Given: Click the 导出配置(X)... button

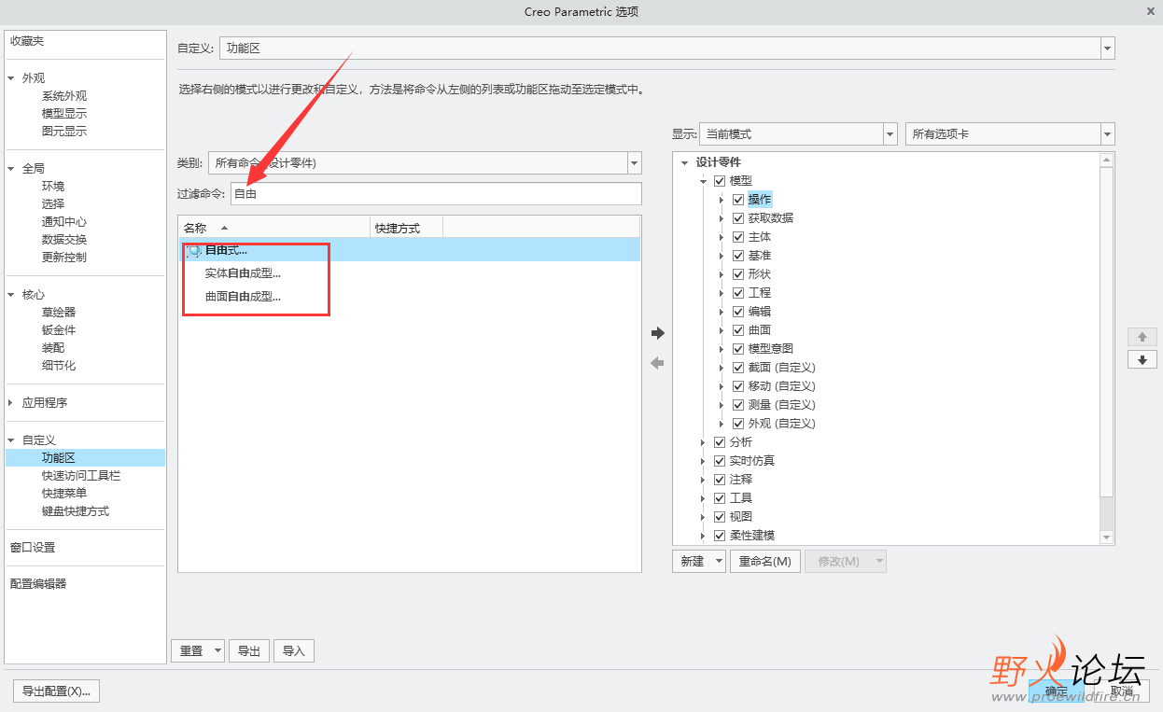Looking at the screenshot, I should tap(57, 691).
